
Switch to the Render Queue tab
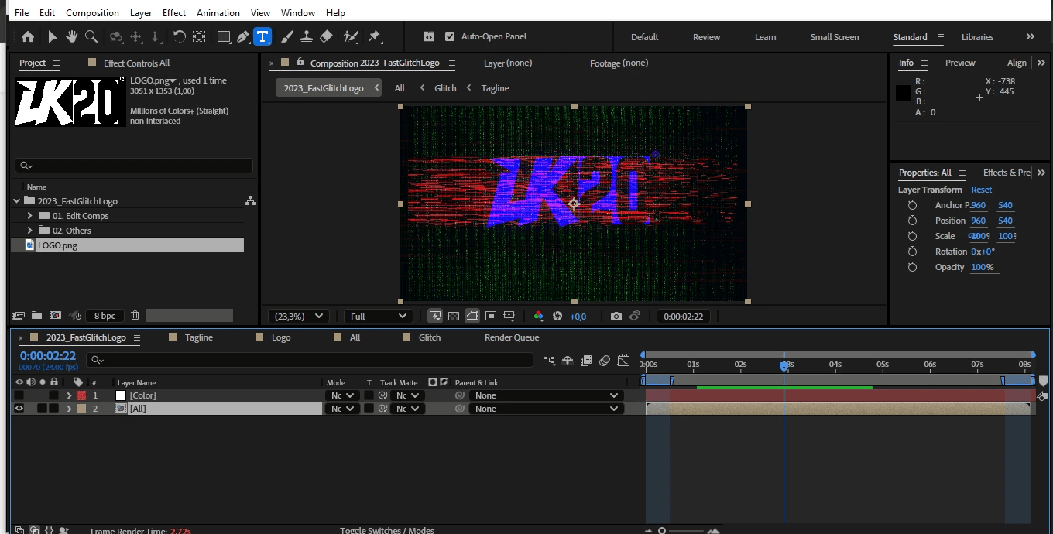tap(511, 337)
